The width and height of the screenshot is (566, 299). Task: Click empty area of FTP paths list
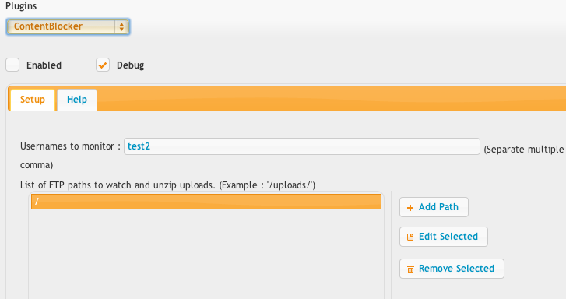tap(206, 253)
